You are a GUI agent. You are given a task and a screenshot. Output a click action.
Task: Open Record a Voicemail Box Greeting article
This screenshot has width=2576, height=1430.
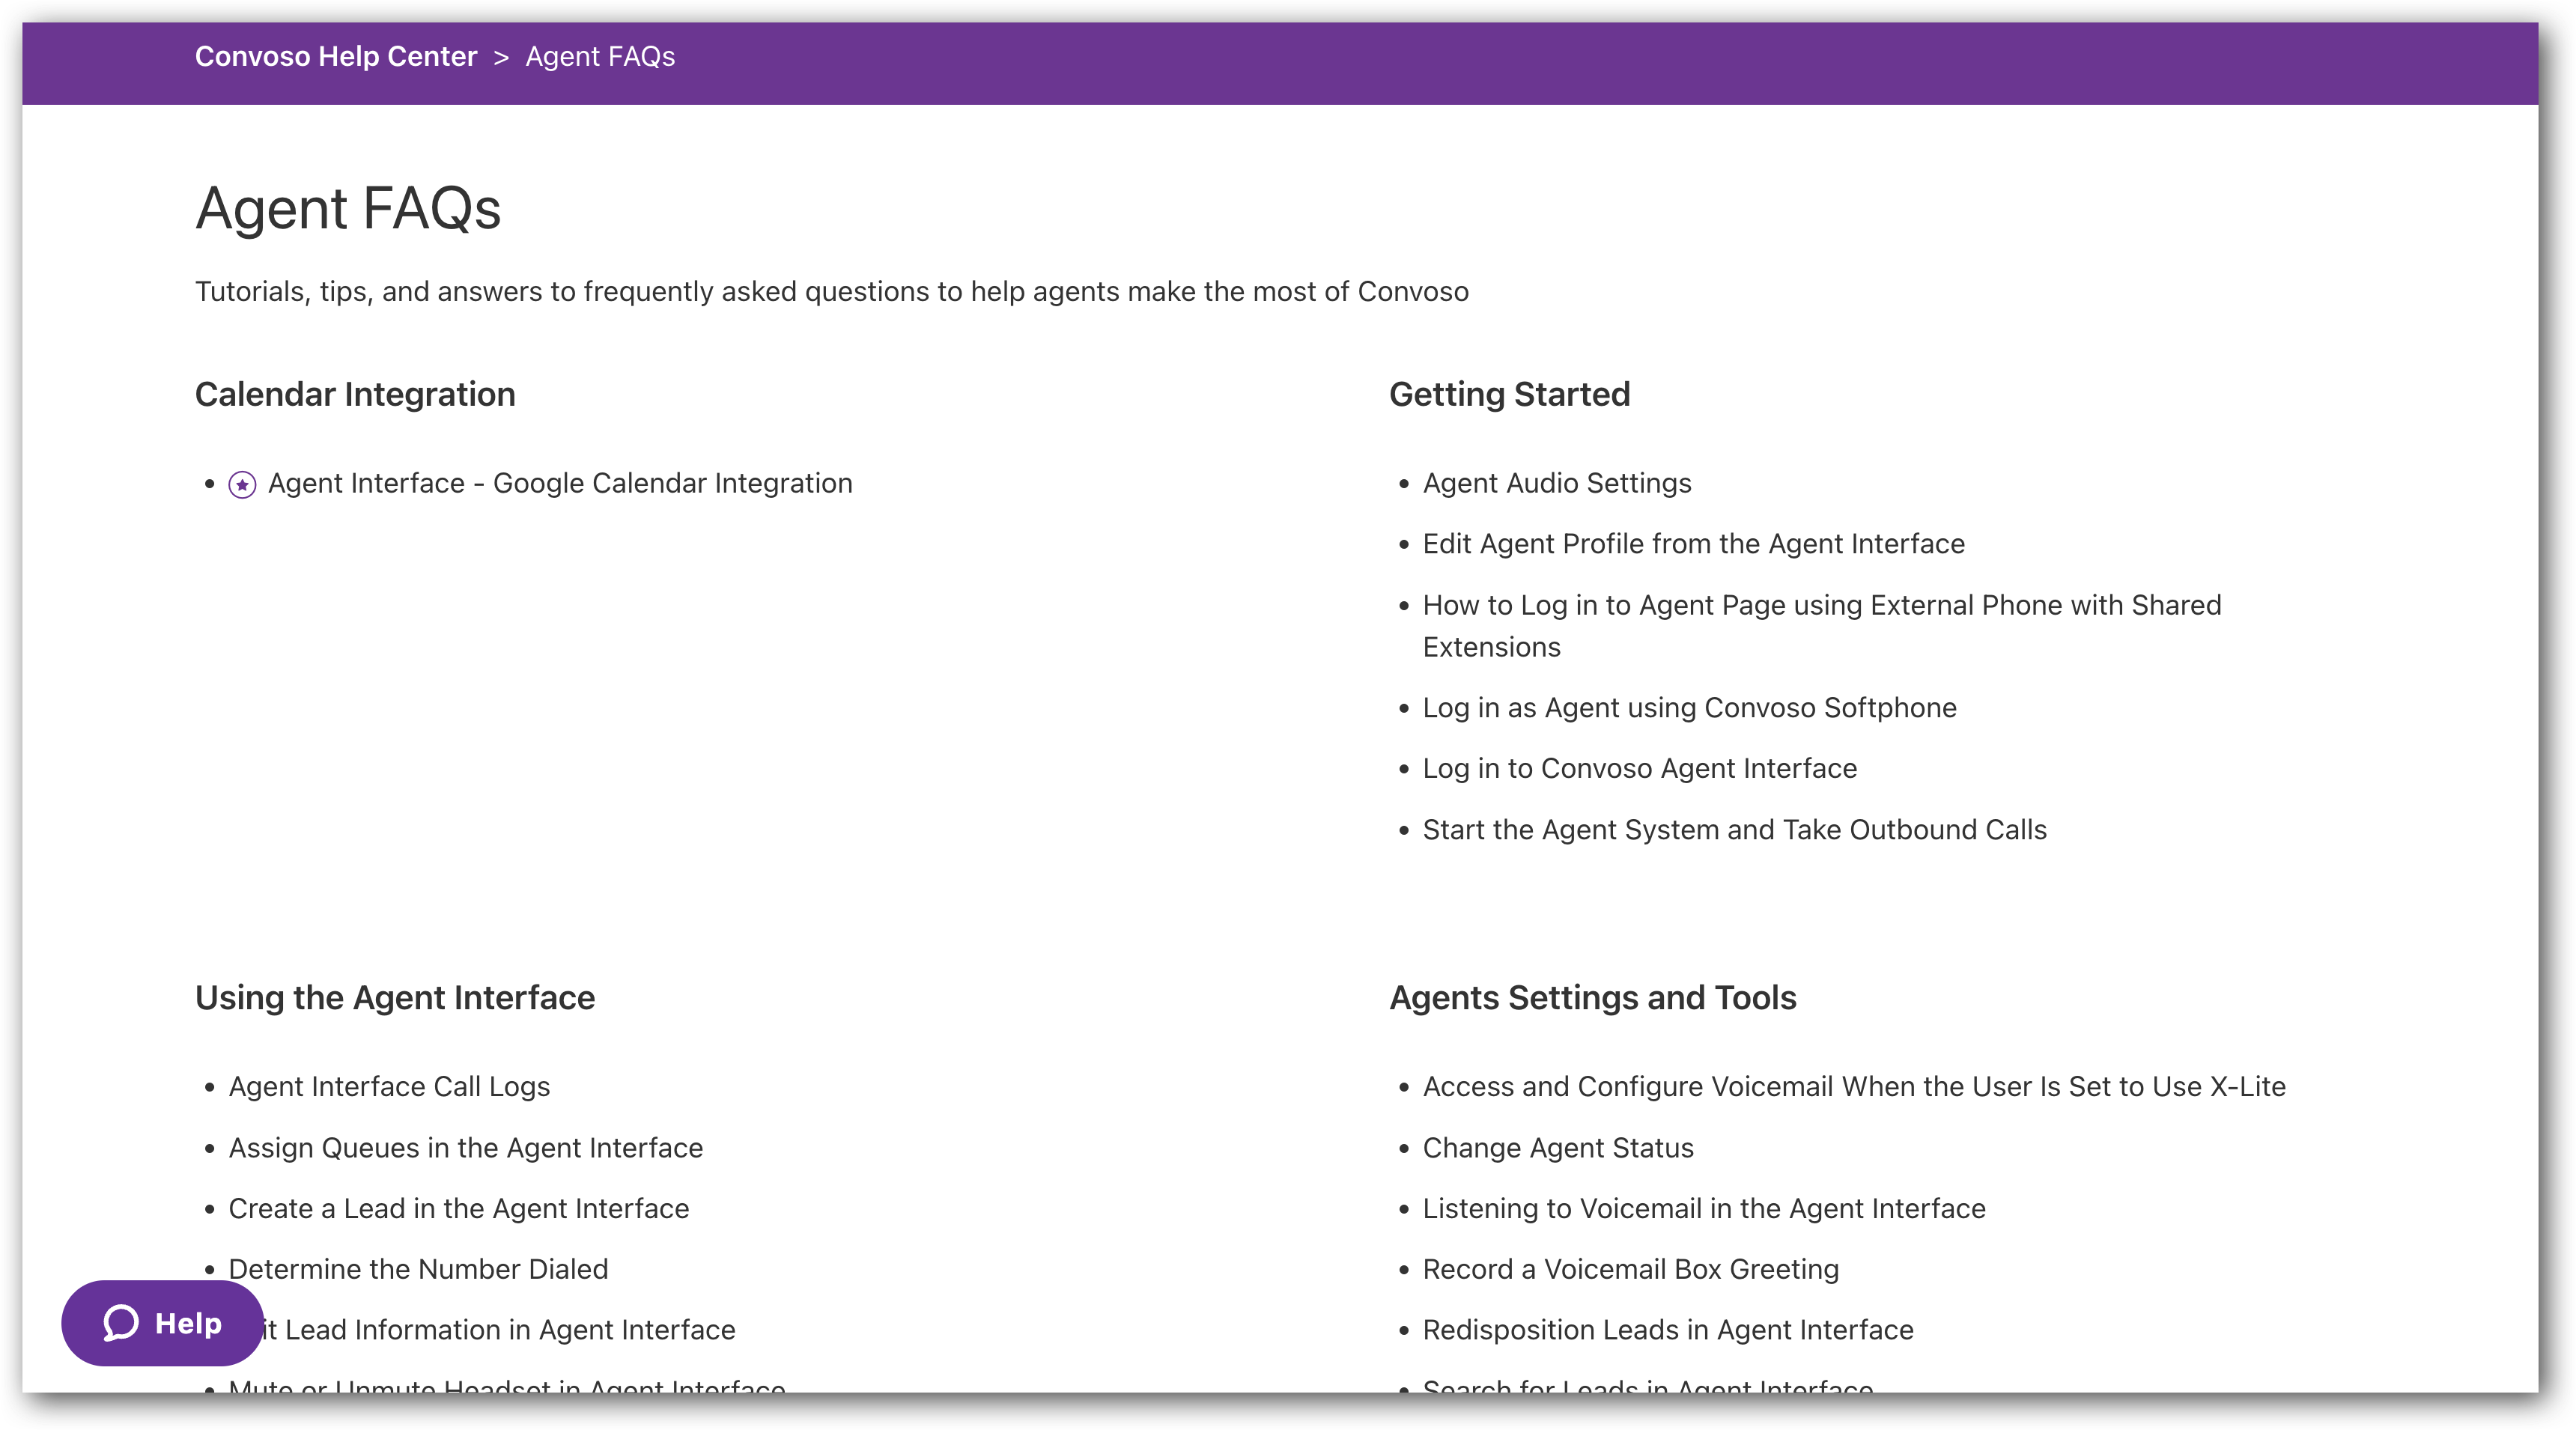[x=1630, y=1270]
